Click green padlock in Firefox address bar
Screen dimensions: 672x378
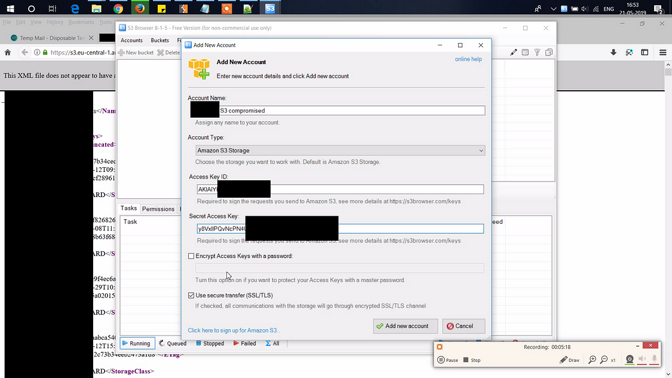click(x=45, y=53)
